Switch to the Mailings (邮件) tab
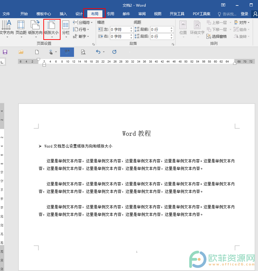This screenshot has height=271, width=258. 126,14
